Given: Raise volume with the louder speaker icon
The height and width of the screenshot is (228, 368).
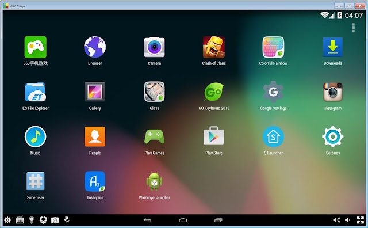Looking at the screenshot, I should tap(336, 220).
